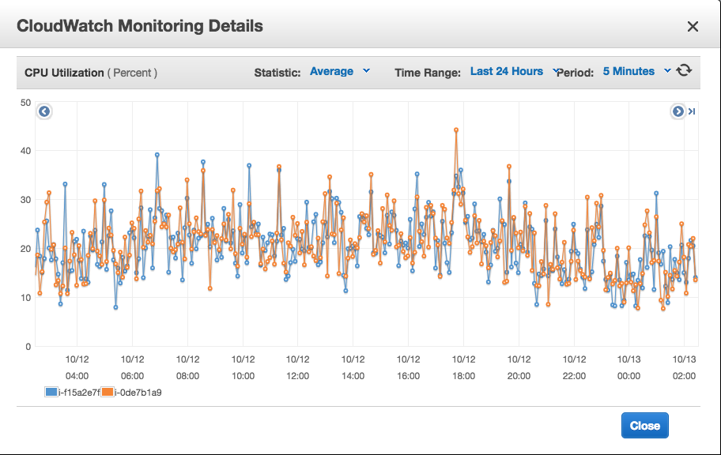The height and width of the screenshot is (455, 721).
Task: Pan the chart right with the forward arrow
Action: [678, 111]
